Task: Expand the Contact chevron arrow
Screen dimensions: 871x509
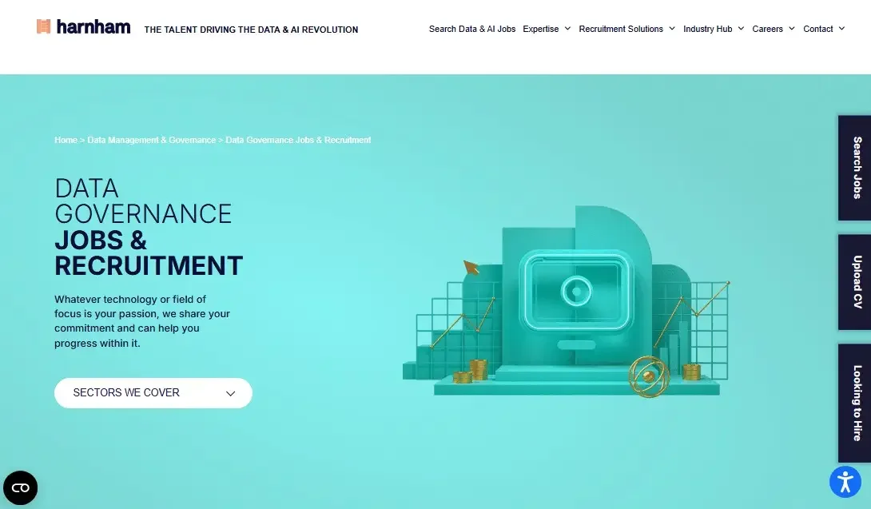Action: tap(841, 29)
